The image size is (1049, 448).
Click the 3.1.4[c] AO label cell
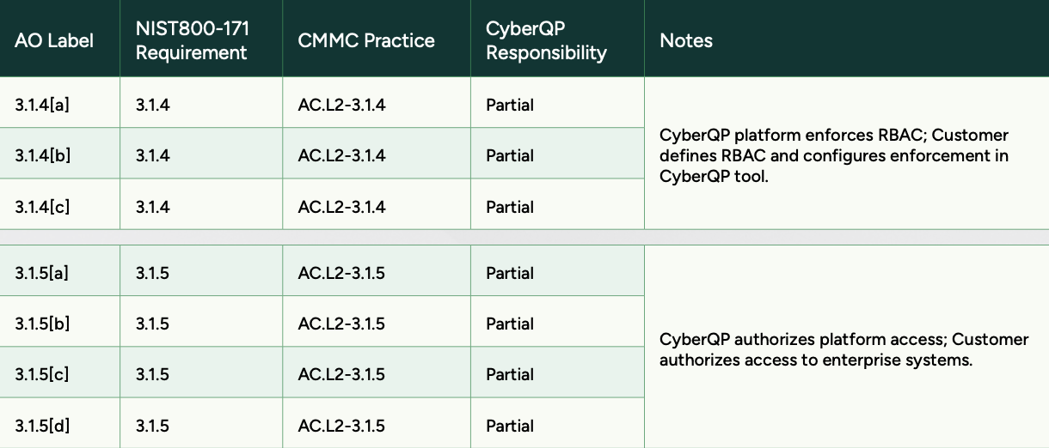(42, 207)
